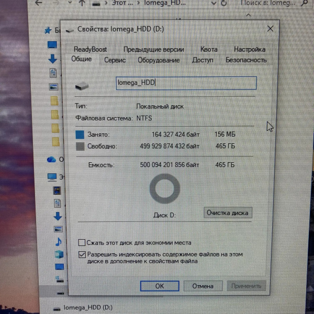This screenshot has height=314, width=314.
Task: Confirm with the OK button
Action: pos(160,286)
